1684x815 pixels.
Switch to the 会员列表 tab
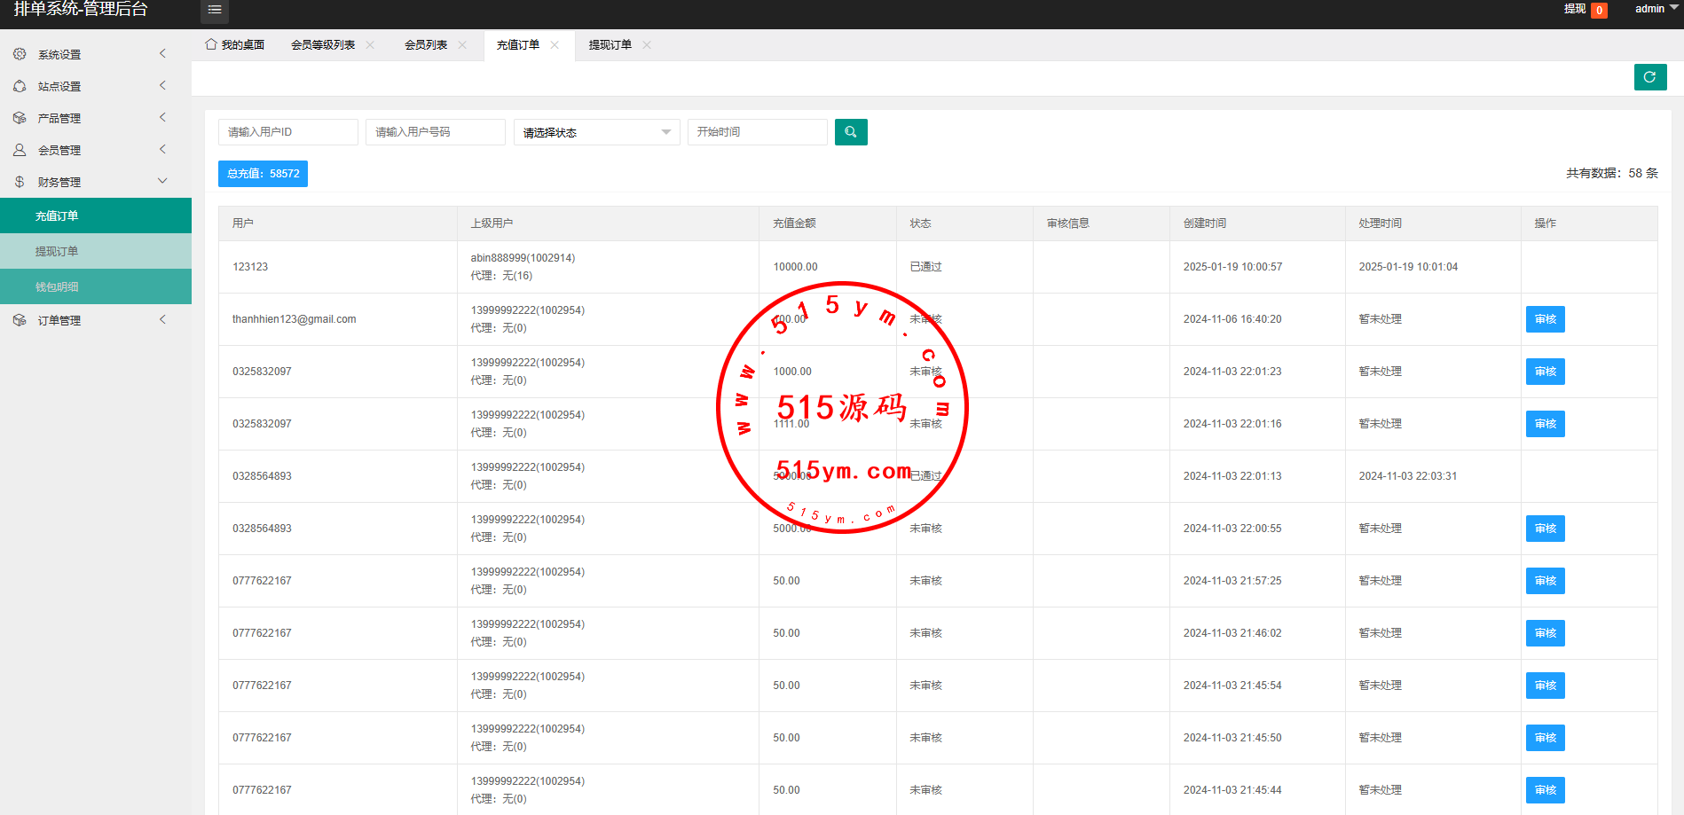[x=426, y=45]
